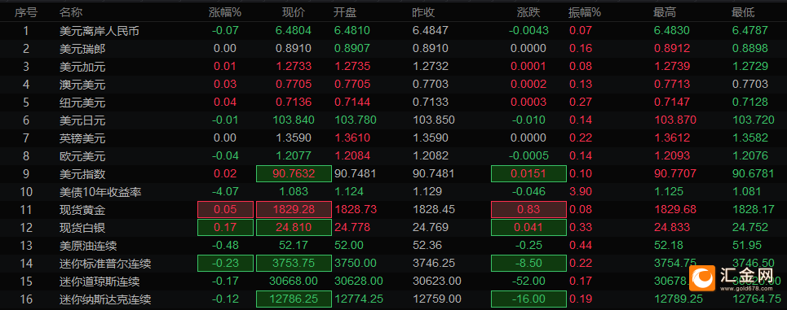Click the previous close 1.3590

(430, 138)
